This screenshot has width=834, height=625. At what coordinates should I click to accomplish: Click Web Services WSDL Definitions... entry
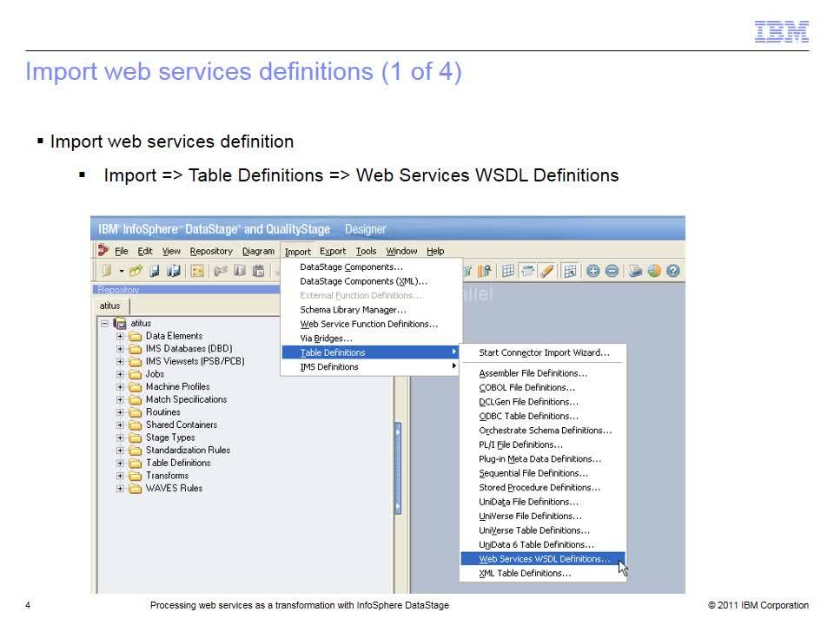(x=543, y=559)
